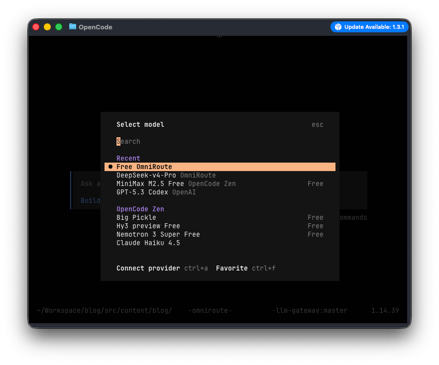
Task: Click the yellow minimize window button
Action: [x=47, y=27]
